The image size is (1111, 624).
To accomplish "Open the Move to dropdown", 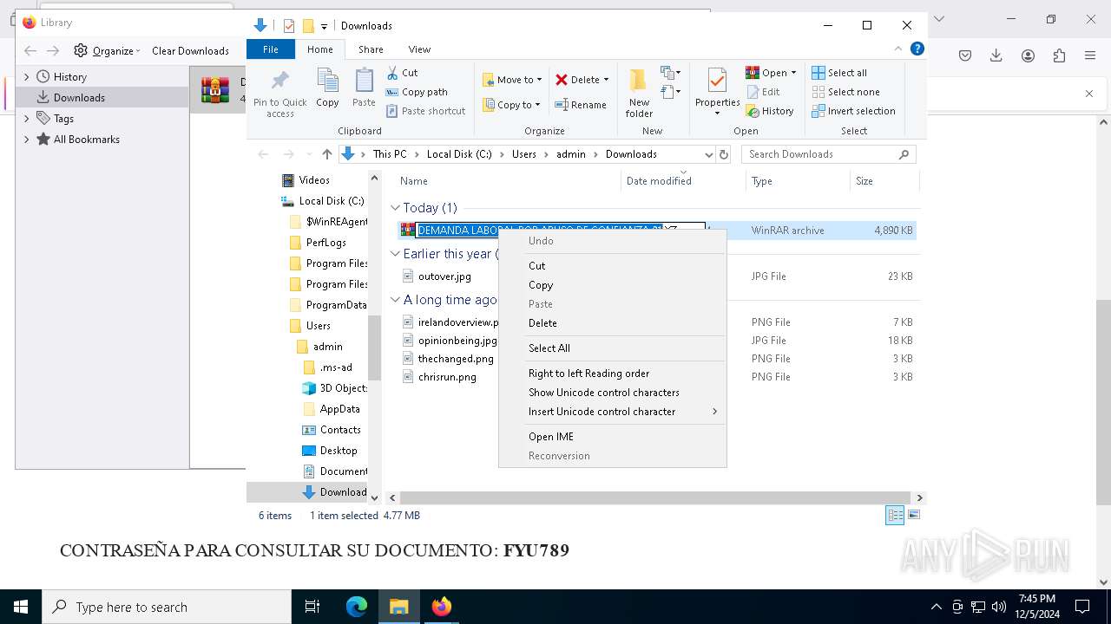I will pyautogui.click(x=512, y=80).
